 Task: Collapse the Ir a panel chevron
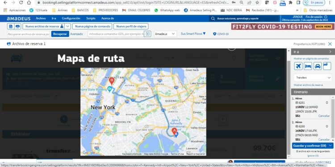tap(330, 52)
